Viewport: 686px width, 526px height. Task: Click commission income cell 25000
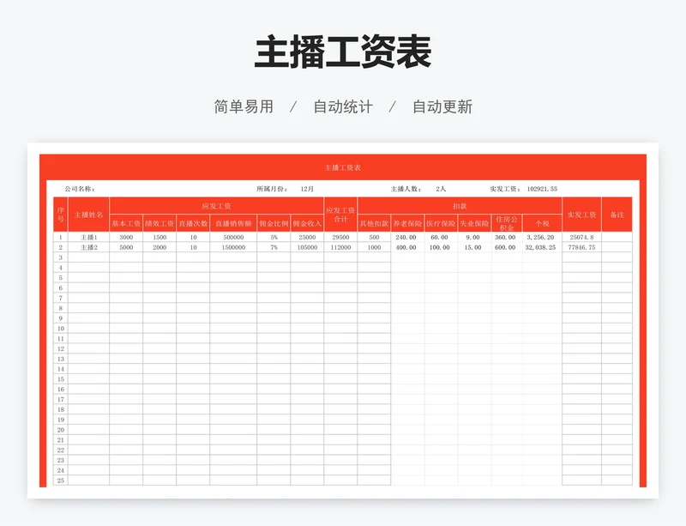pyautogui.click(x=307, y=237)
